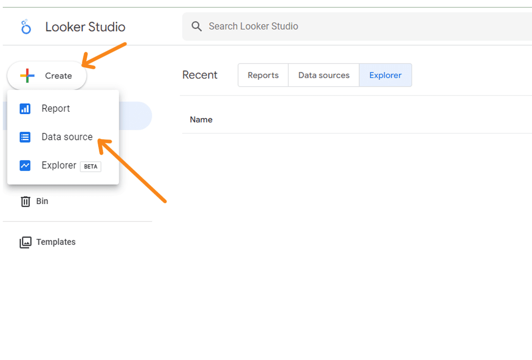Focus the Search Looker Studio field

click(x=357, y=26)
